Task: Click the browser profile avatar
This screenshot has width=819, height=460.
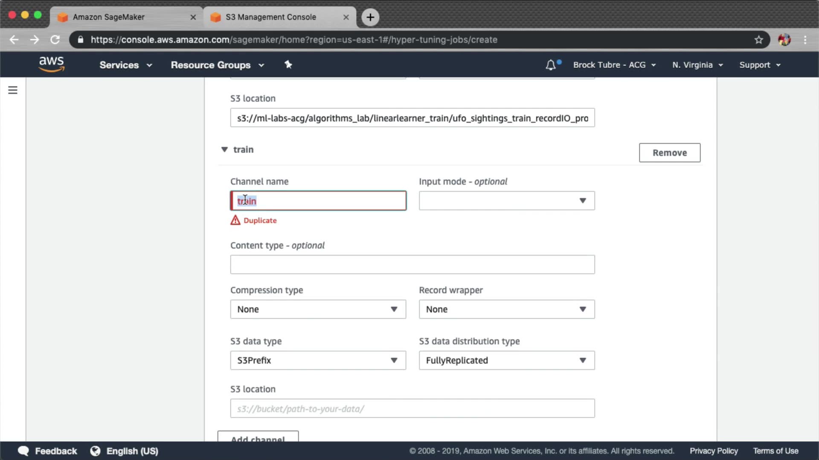Action: coord(784,40)
